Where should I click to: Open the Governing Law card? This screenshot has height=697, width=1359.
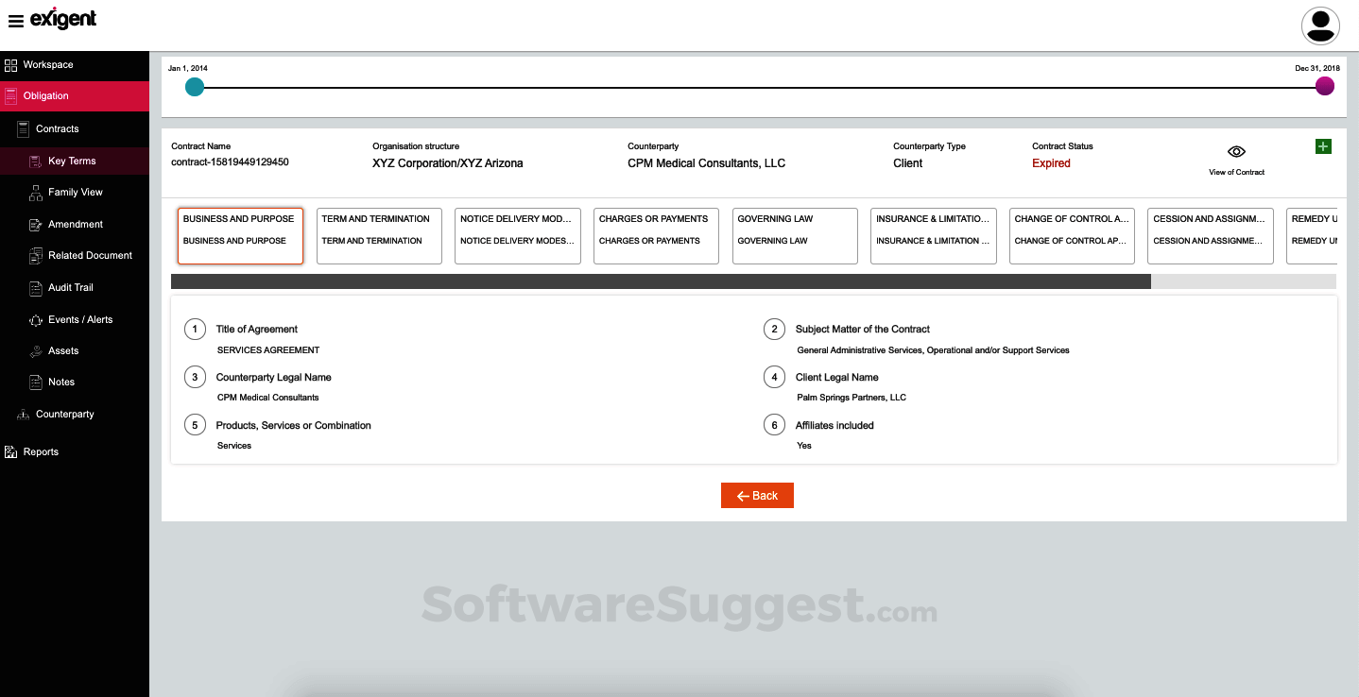point(795,235)
